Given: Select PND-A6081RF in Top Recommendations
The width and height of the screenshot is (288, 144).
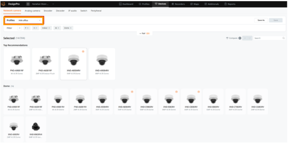Looking at the screenshot, I should [x=45, y=64].
